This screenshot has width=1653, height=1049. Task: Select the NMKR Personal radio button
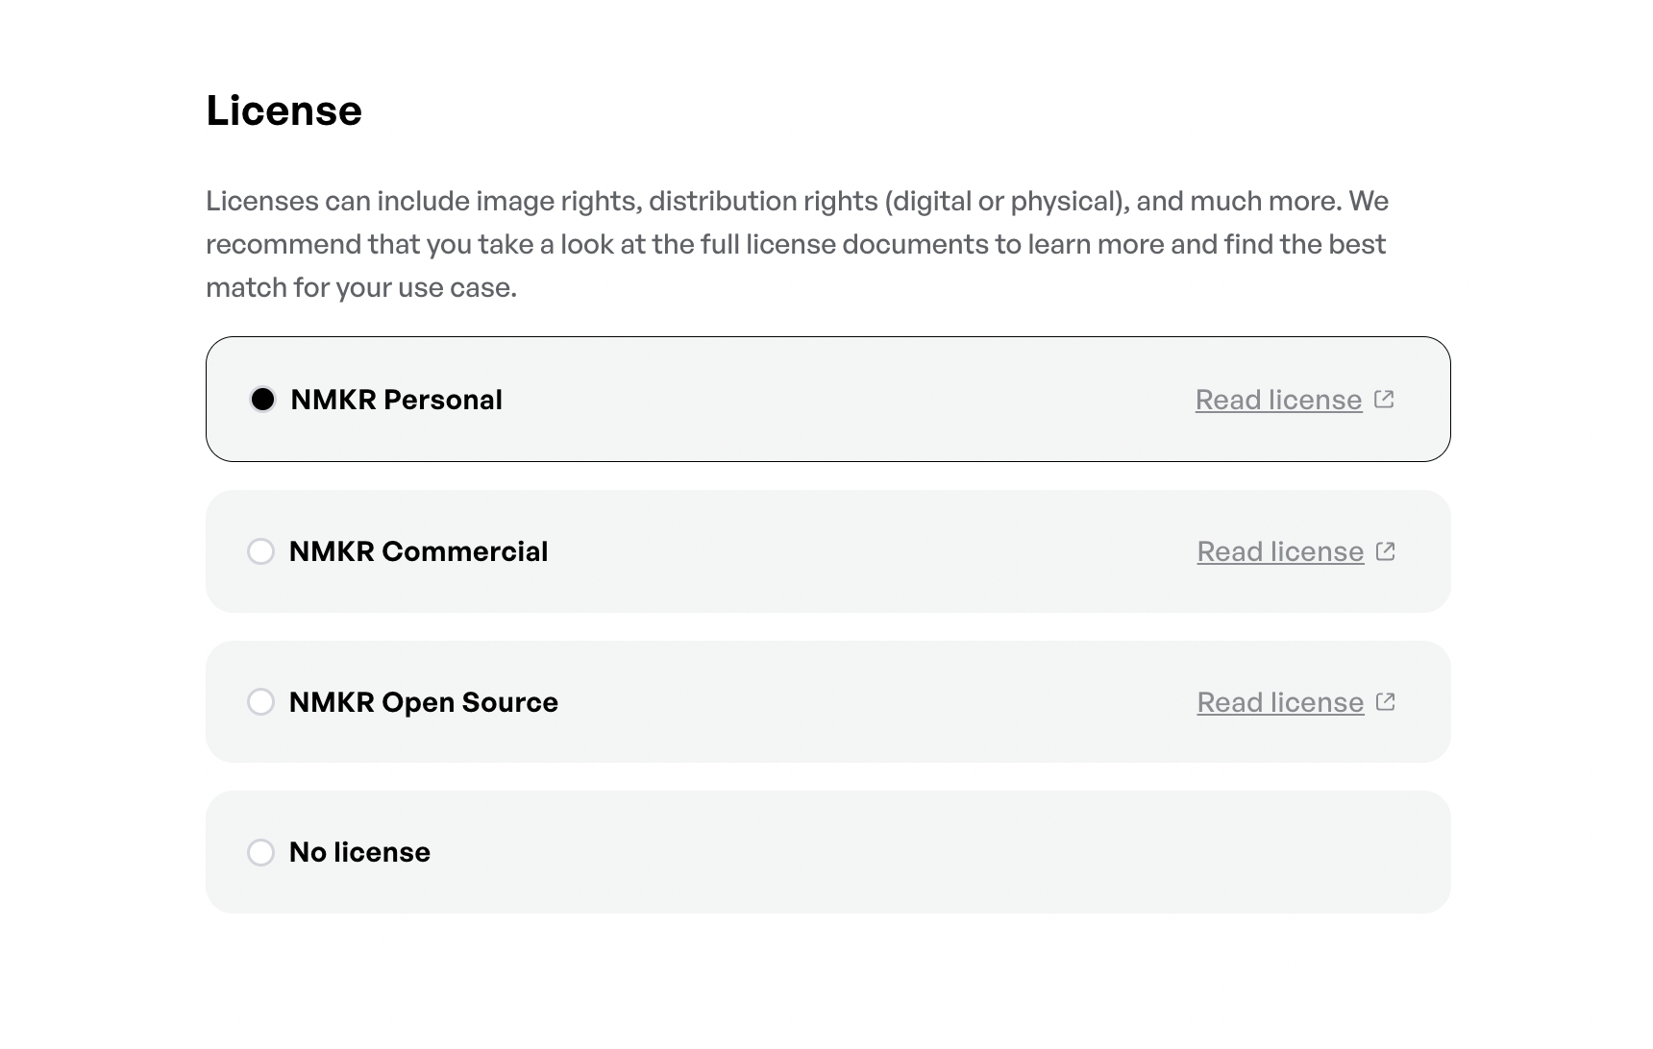(262, 399)
